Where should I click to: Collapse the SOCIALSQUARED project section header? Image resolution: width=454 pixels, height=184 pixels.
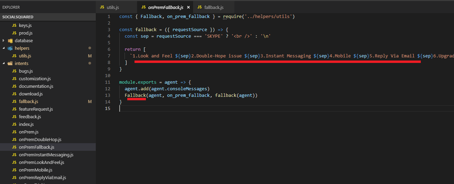coord(18,17)
